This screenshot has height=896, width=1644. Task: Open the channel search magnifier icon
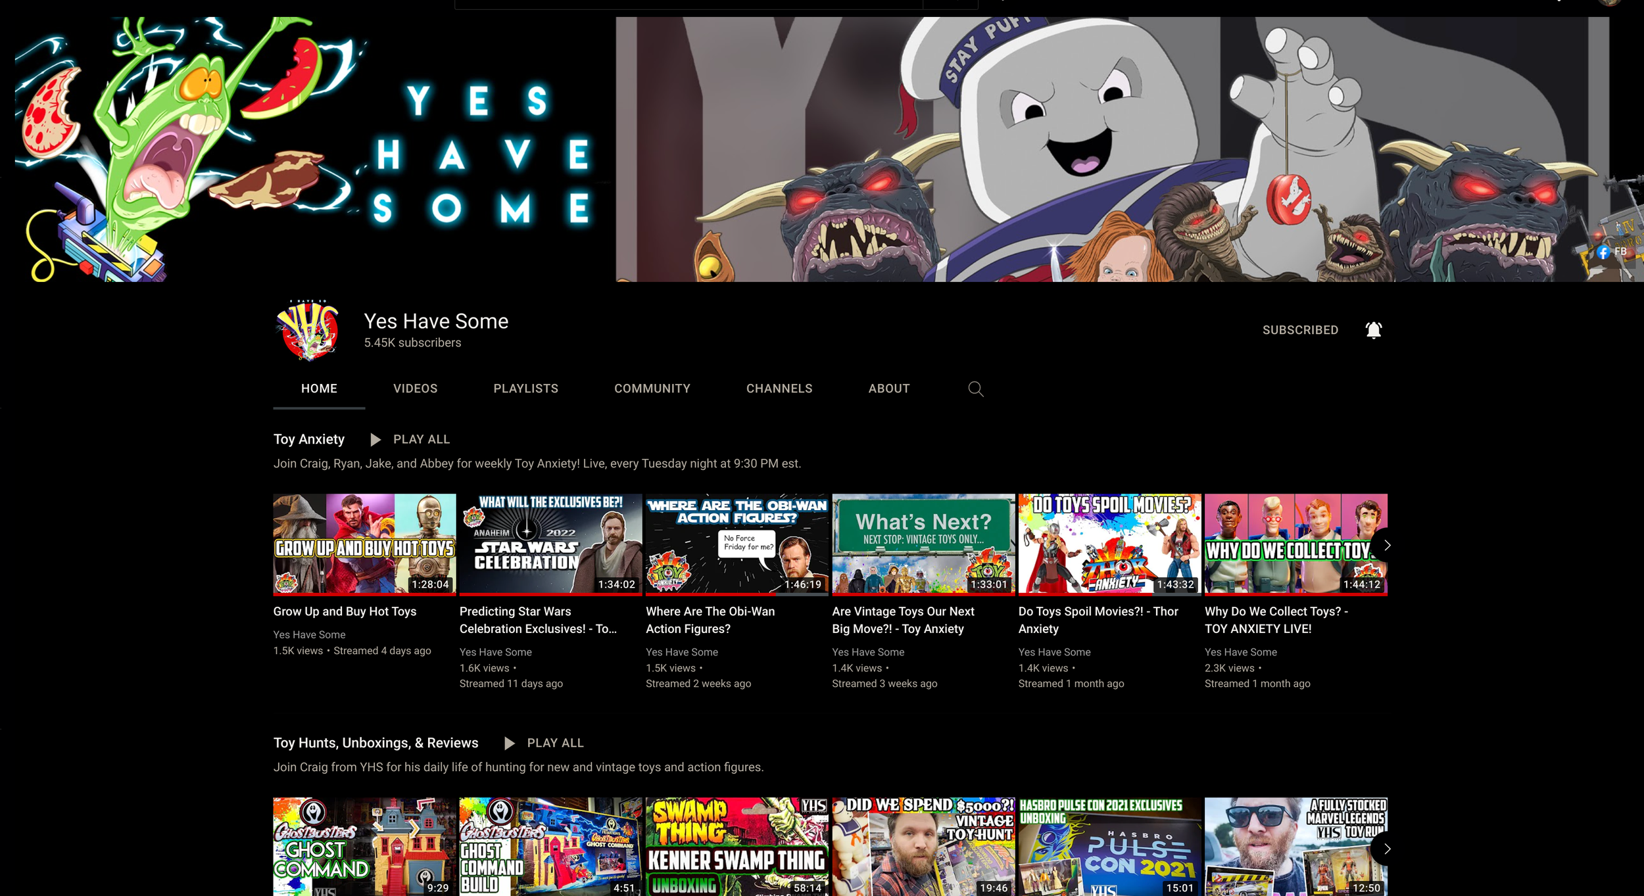click(x=975, y=389)
